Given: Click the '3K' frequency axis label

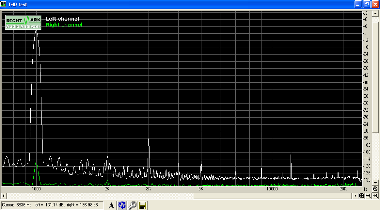Looking at the screenshot, I should pyautogui.click(x=149, y=189).
